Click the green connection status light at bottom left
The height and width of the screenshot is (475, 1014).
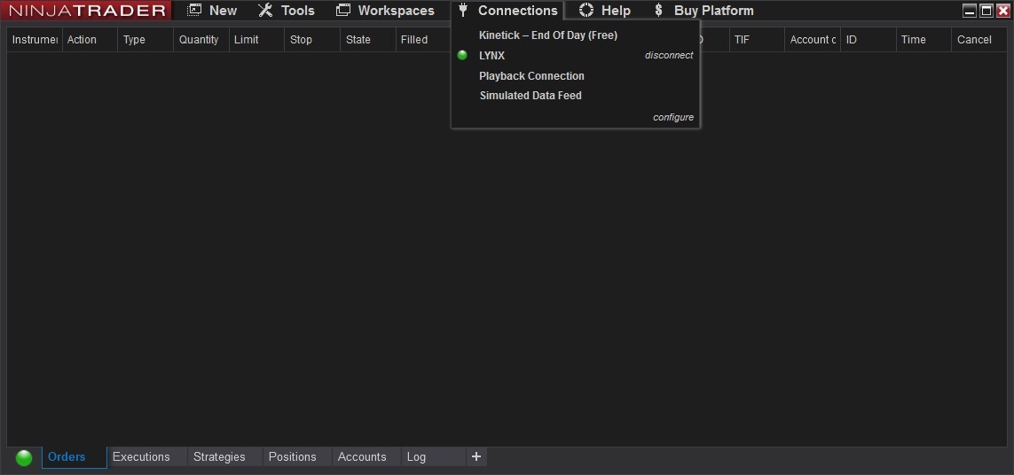point(24,457)
